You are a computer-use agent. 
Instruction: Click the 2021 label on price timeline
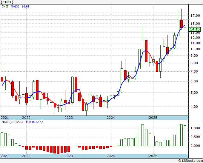(5, 118)
